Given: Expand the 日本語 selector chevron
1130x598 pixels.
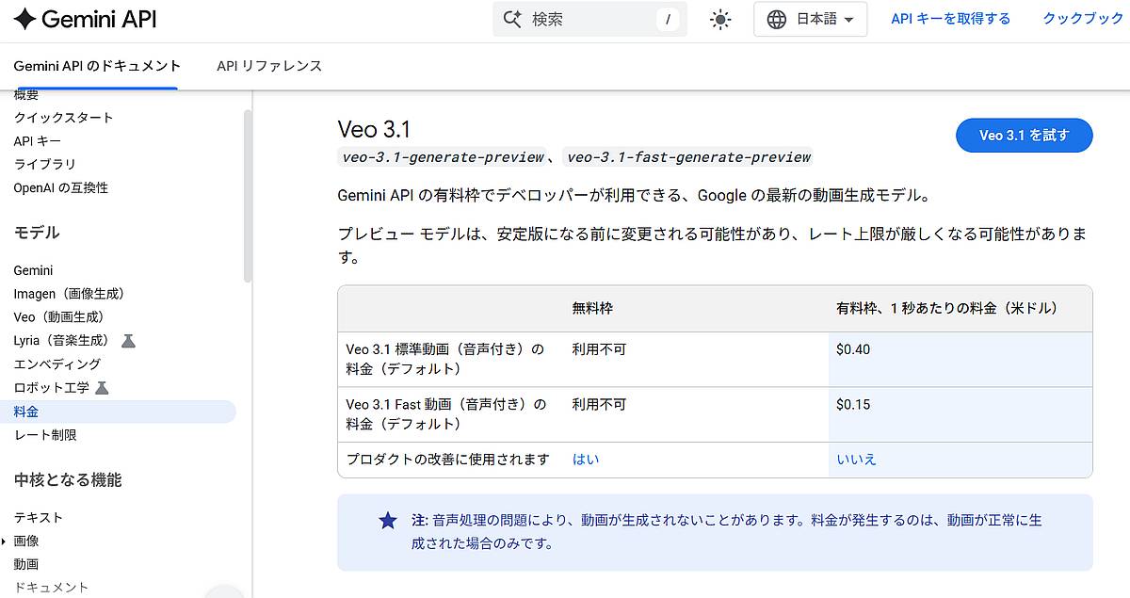Looking at the screenshot, I should (x=849, y=19).
